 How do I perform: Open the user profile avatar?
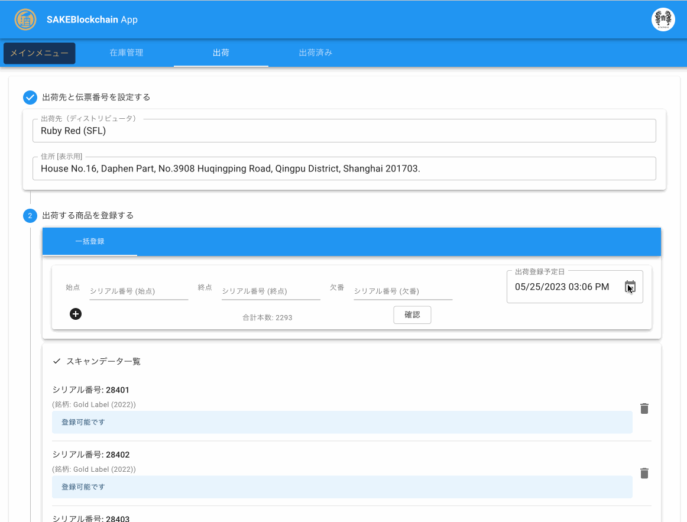[x=663, y=20]
